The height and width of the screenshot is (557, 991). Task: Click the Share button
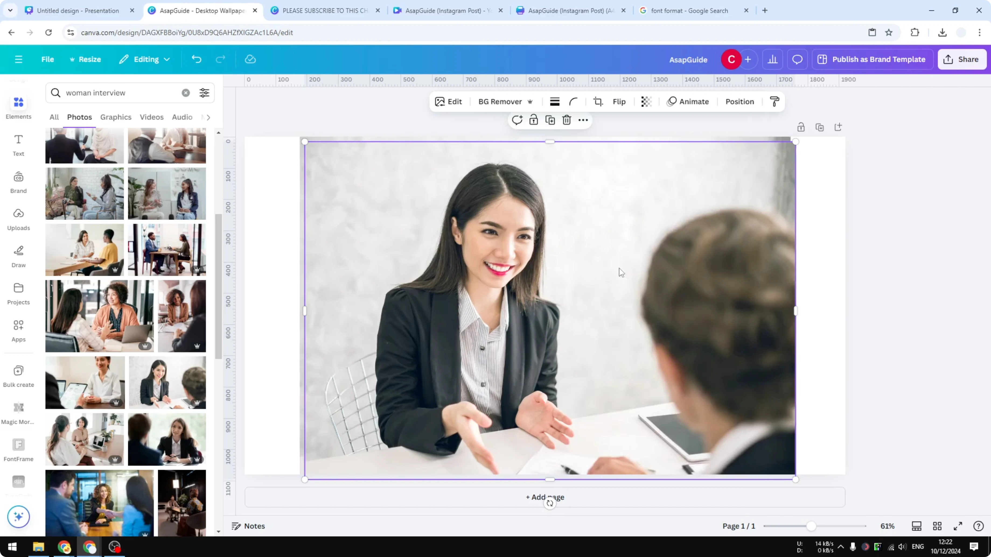[x=962, y=59]
